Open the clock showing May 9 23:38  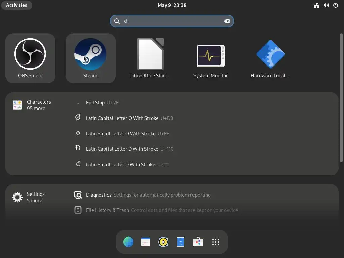[172, 5]
